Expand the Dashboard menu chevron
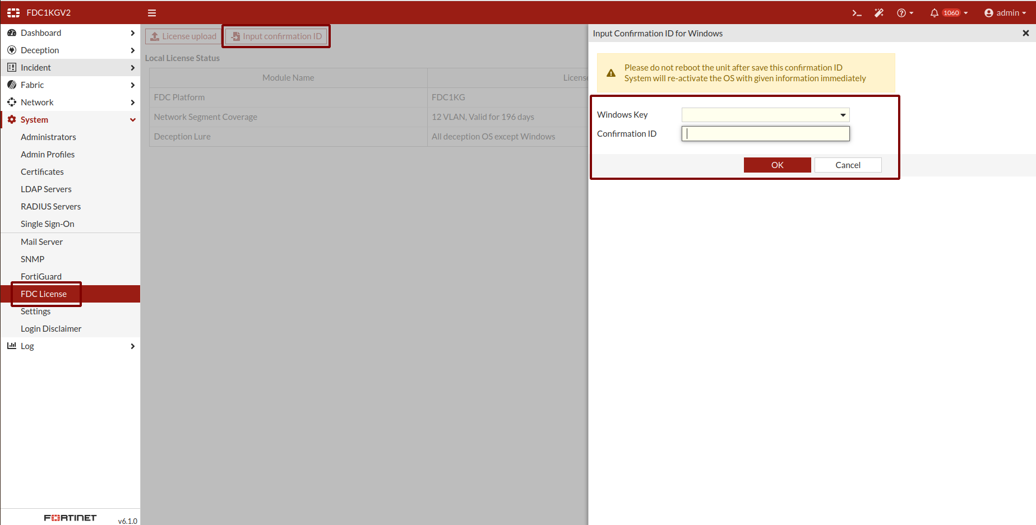Screen dimensions: 1036x525 133,33
